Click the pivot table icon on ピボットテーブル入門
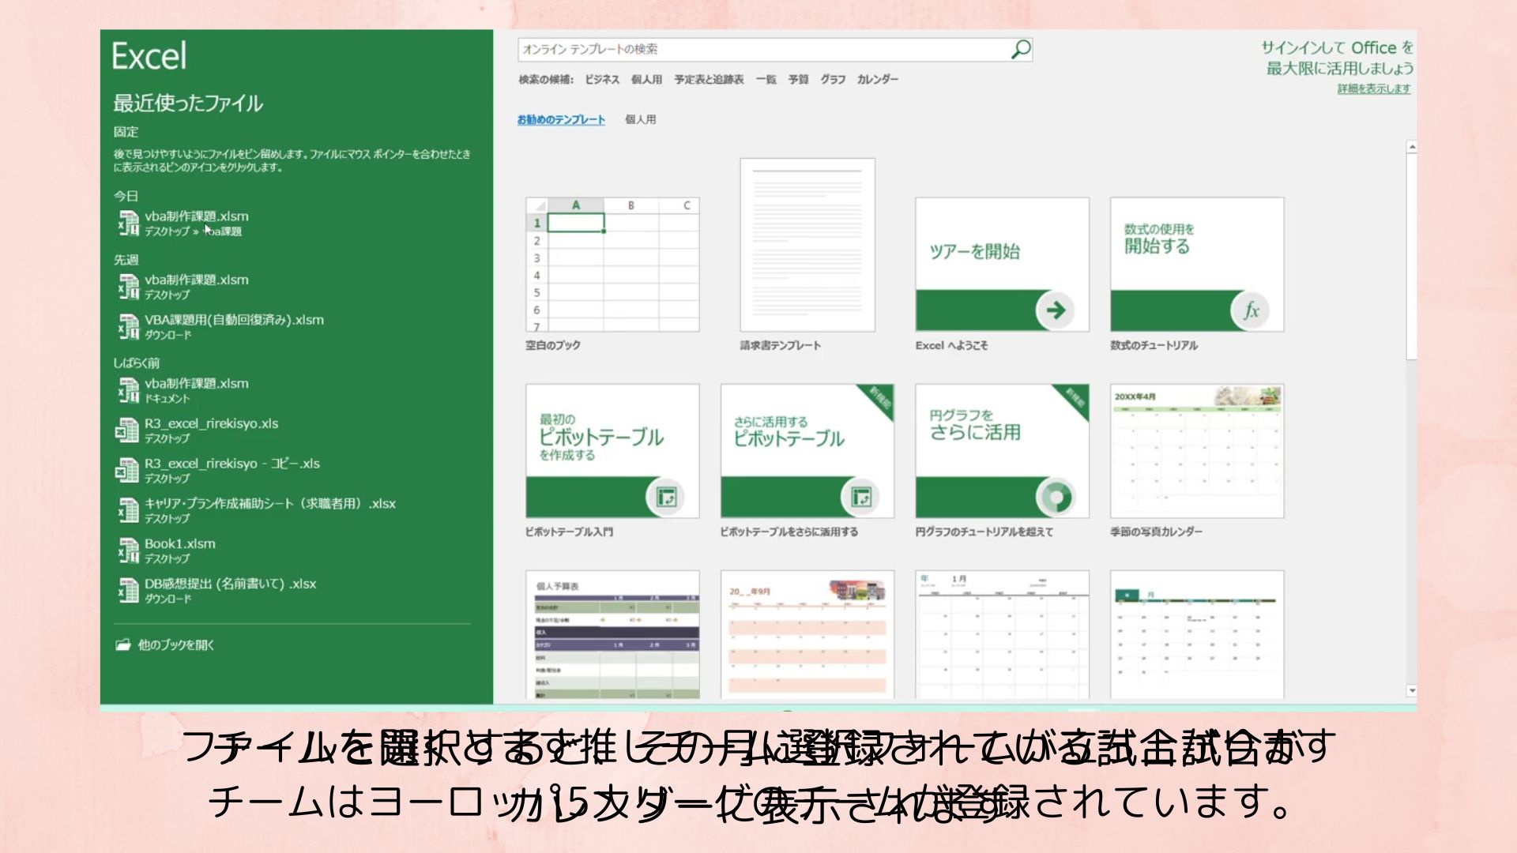This screenshot has width=1517, height=853. (x=666, y=497)
